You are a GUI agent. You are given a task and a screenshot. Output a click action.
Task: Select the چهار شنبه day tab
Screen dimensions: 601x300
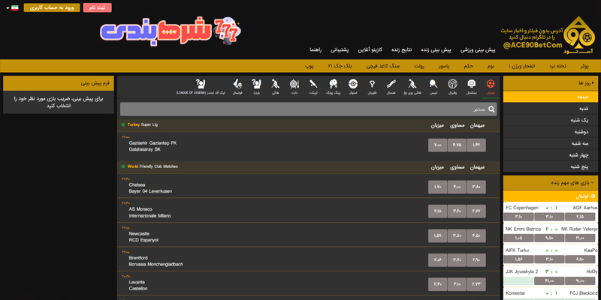click(x=551, y=155)
